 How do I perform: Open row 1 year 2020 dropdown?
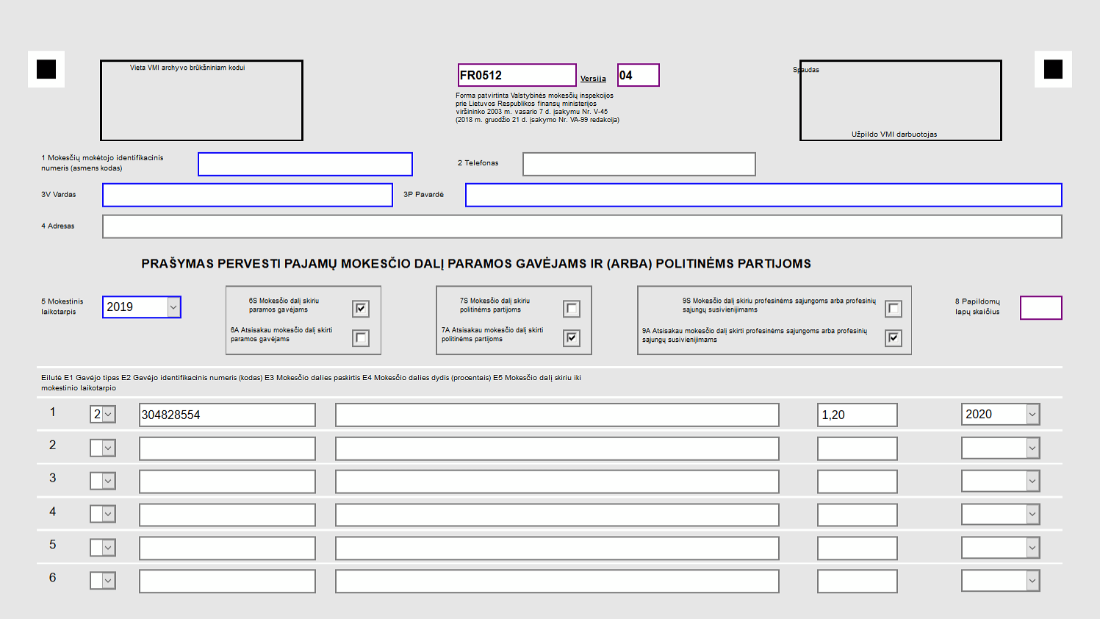click(x=1032, y=415)
